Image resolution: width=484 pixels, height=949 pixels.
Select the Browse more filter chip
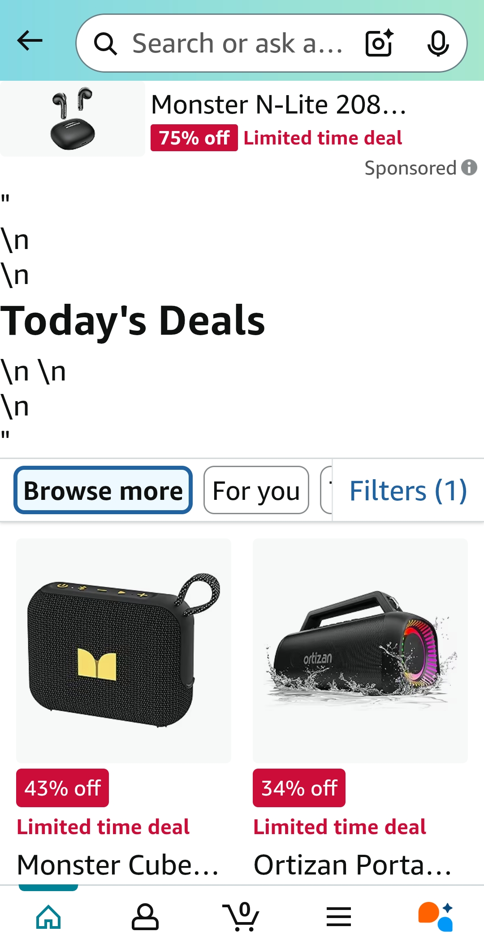pyautogui.click(x=103, y=490)
